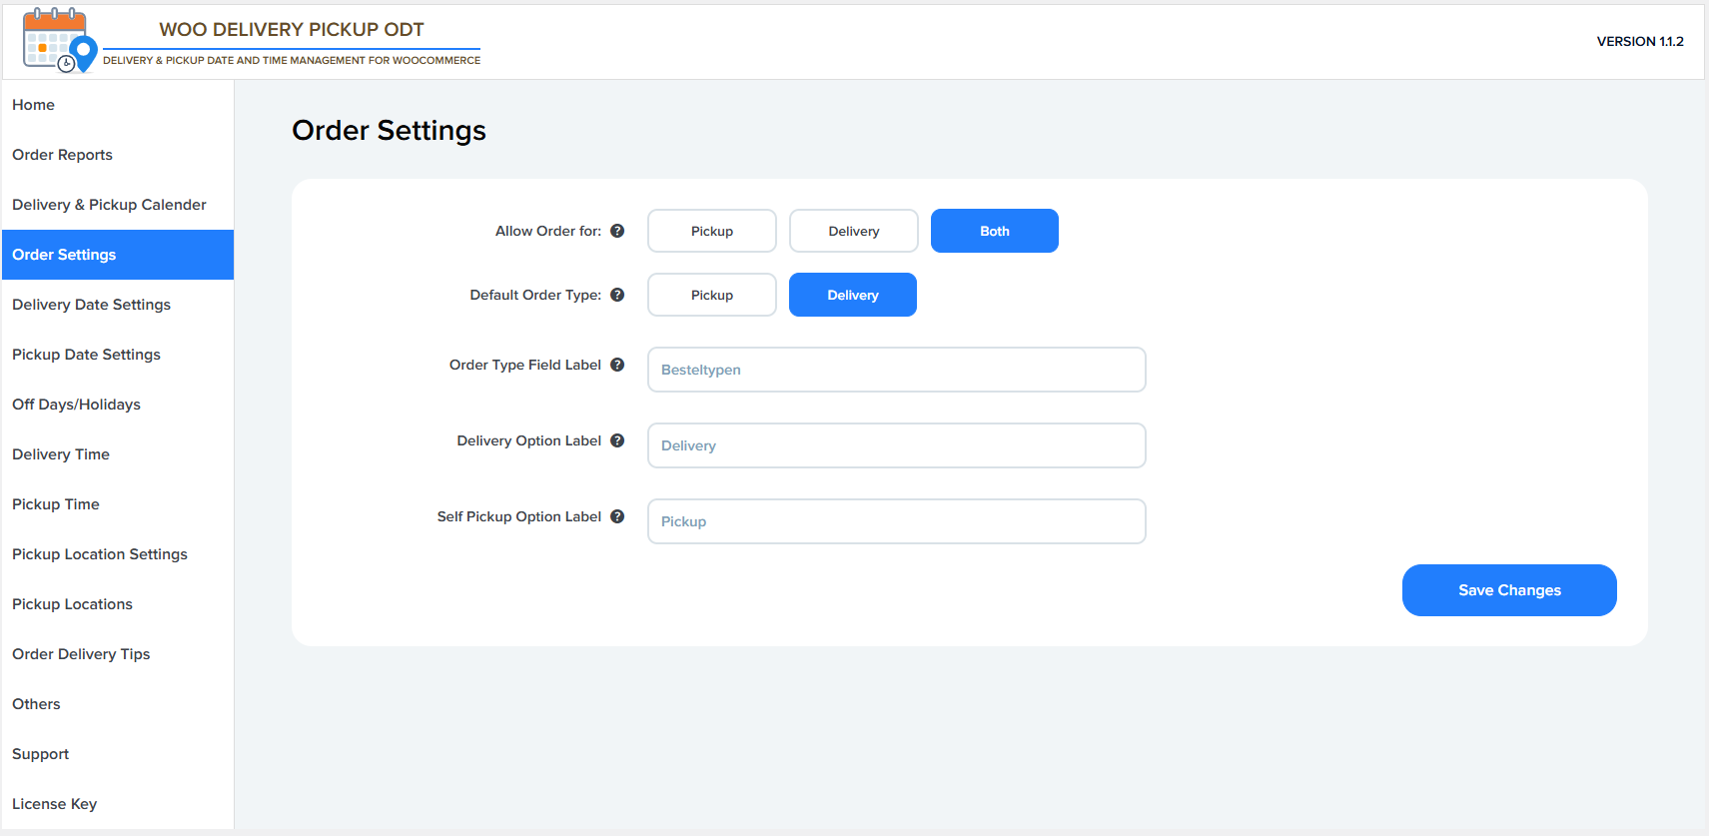This screenshot has width=1709, height=836.
Task: Click the Self Pickup Option Label field
Action: (896, 521)
